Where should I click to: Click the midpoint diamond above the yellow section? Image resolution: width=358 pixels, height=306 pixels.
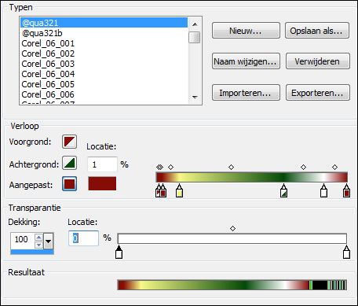point(170,167)
